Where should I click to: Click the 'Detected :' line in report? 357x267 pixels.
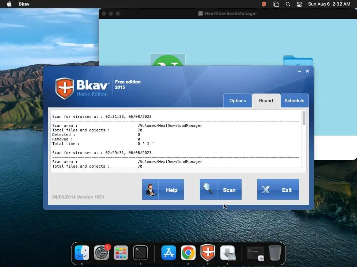tap(96, 135)
